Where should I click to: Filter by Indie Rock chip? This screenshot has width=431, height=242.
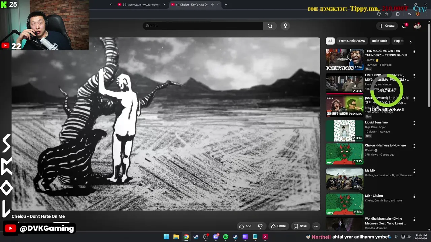pyautogui.click(x=379, y=41)
